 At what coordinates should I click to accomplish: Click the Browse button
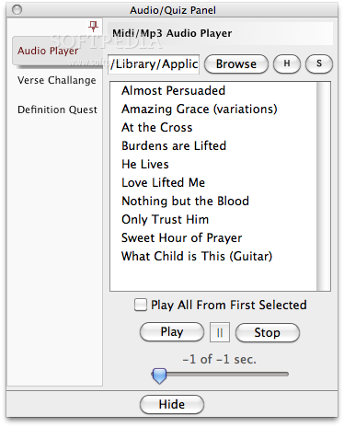236,63
